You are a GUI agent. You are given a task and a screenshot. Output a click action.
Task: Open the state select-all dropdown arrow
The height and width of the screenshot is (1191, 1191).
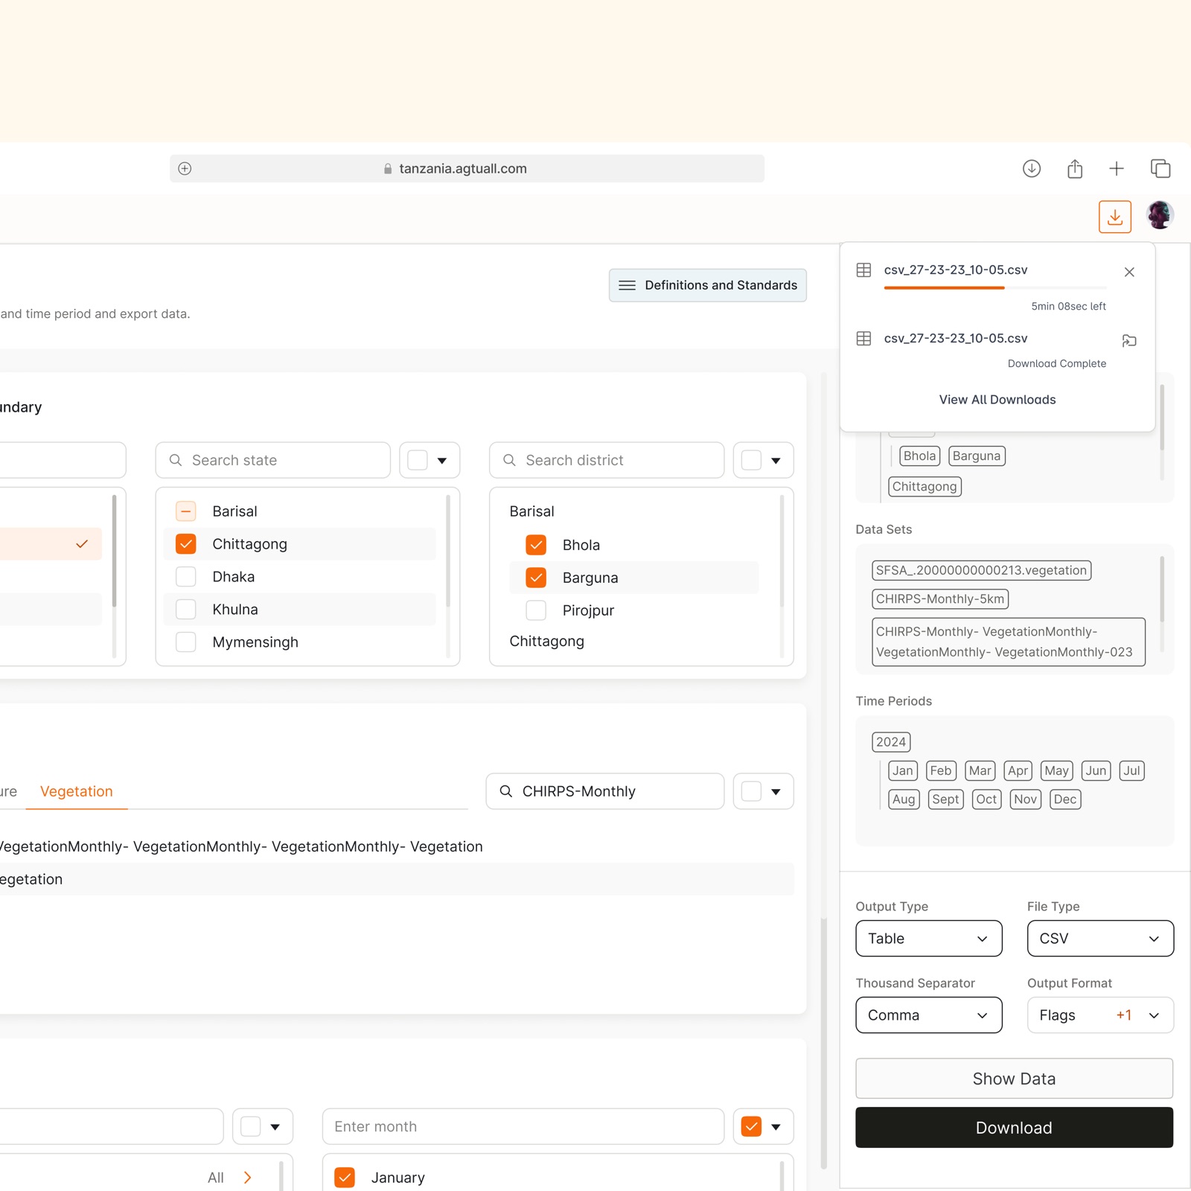[x=442, y=461]
